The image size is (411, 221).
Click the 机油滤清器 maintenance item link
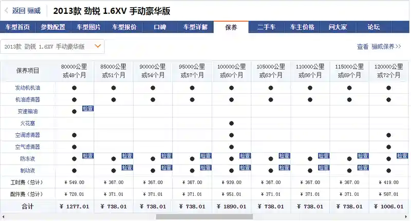[28, 99]
